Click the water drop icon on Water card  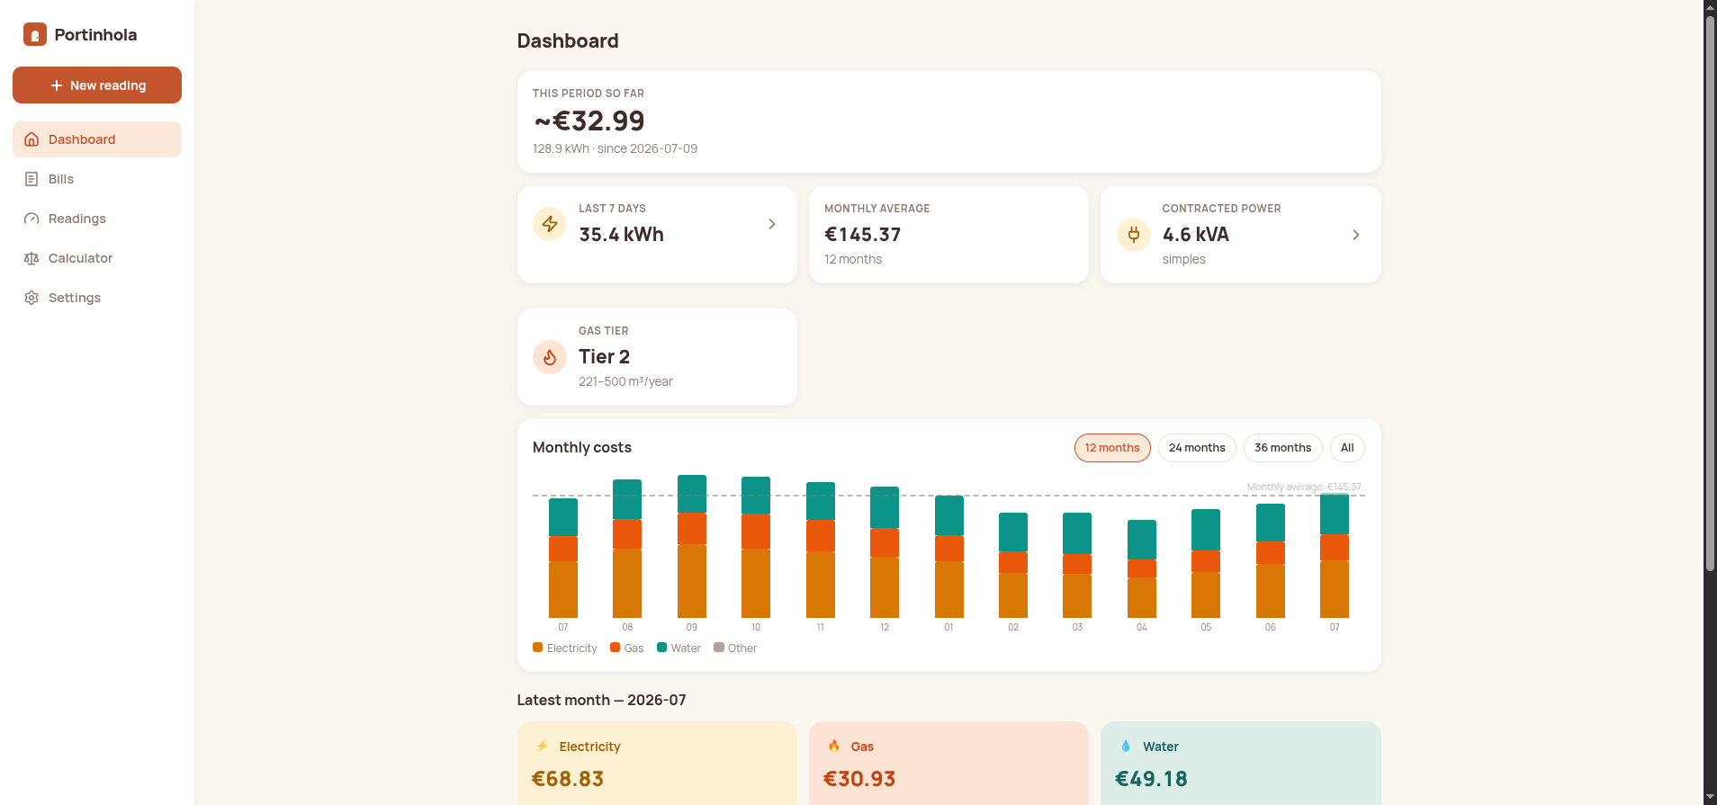1126,746
